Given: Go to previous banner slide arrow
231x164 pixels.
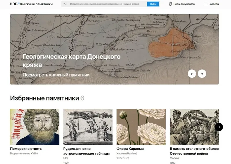Looking at the screenshot, I should 192,74.
